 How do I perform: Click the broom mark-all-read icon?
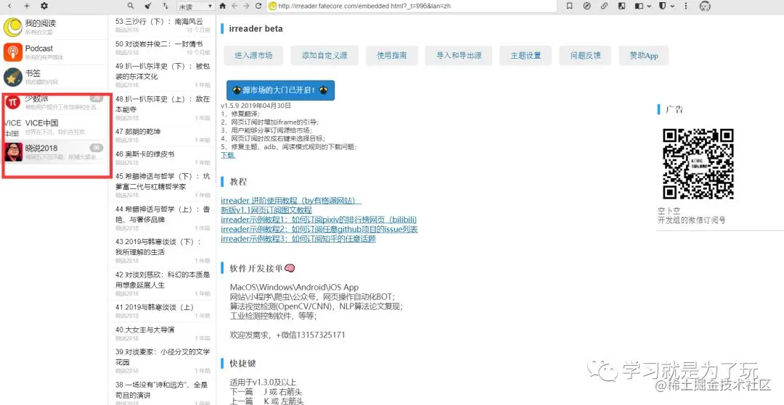tap(148, 6)
